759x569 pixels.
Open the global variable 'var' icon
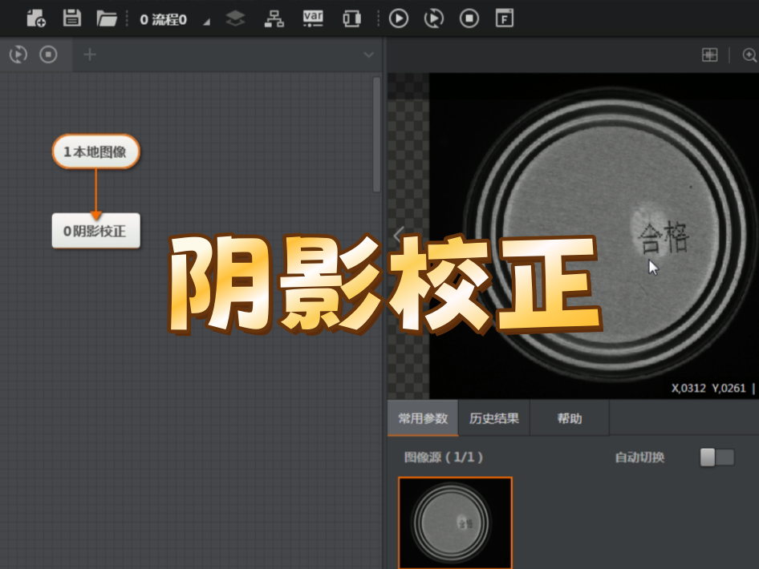[x=313, y=18]
